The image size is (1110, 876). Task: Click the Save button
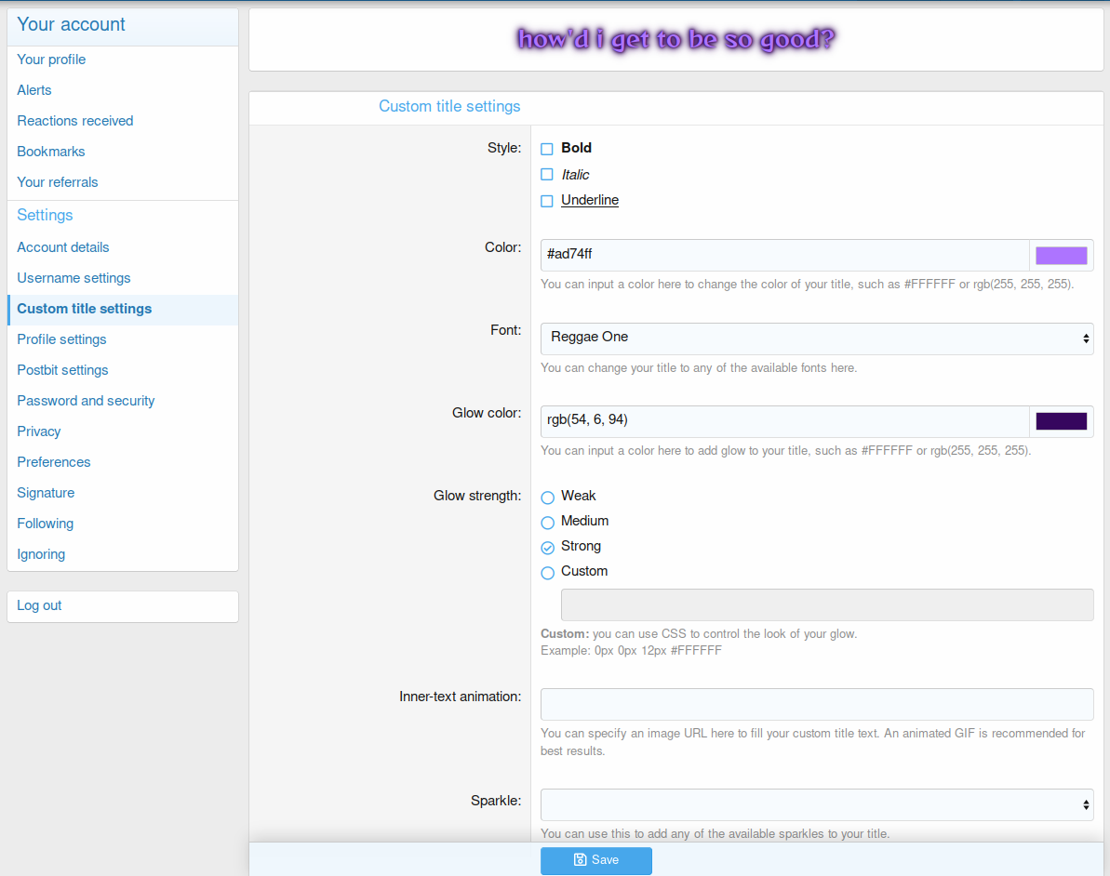pos(595,860)
